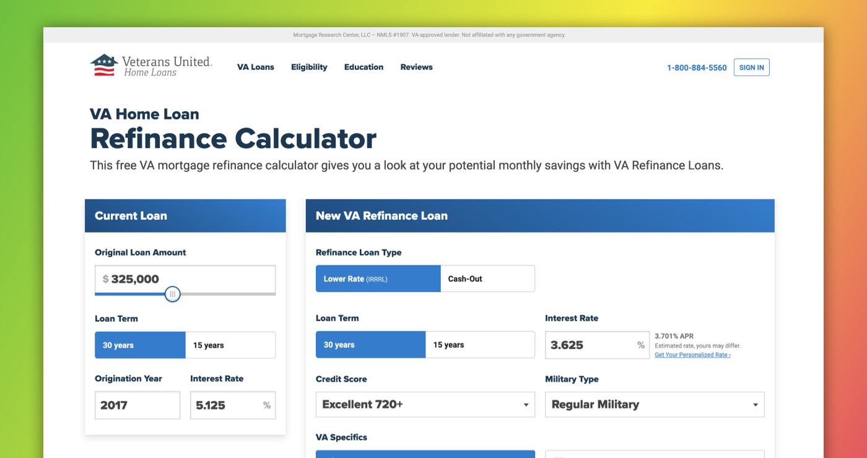
Task: Click the Original Loan Amount field
Action: [x=185, y=279]
